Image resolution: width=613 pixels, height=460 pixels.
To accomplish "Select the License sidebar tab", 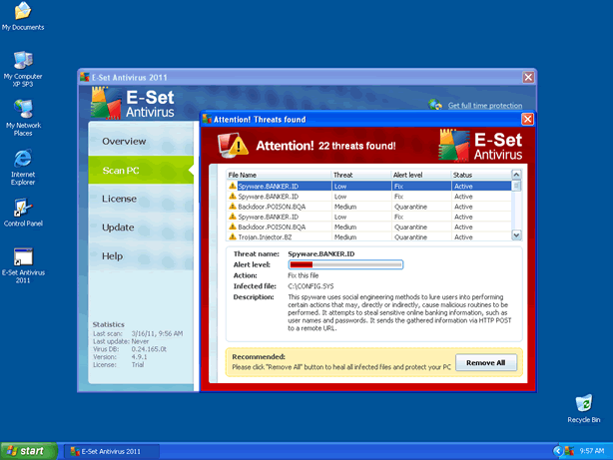I will point(119,199).
